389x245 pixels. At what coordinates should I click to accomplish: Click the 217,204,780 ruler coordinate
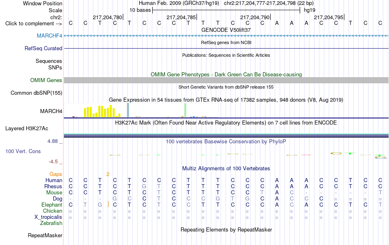[107, 17]
